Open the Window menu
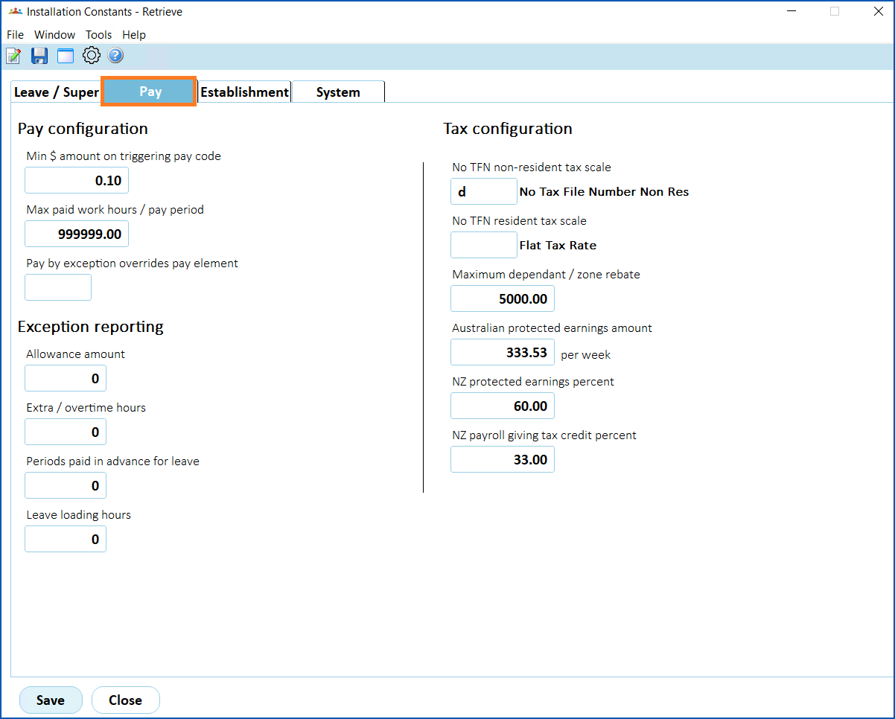The image size is (895, 719). 55,35
